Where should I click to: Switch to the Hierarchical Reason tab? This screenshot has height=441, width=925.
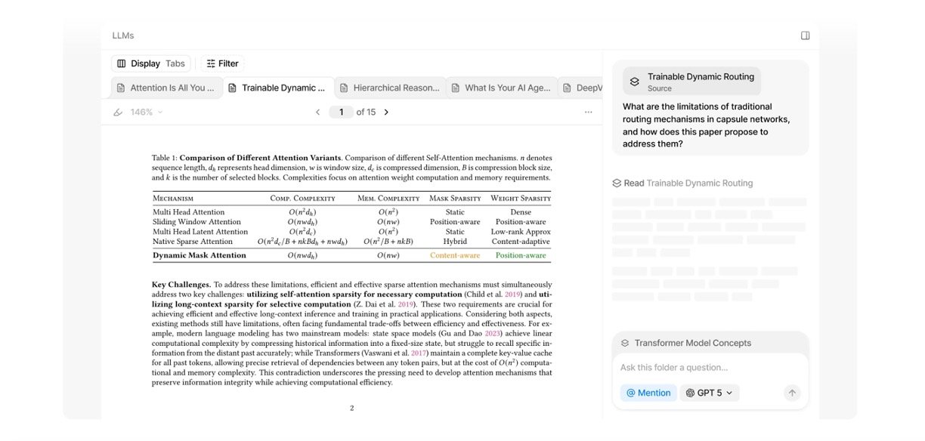[x=389, y=88]
